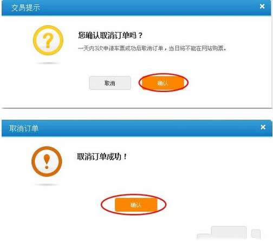The height and width of the screenshot is (241, 273).
Task: Close the 交易提示 dialog with X
Action: [x=262, y=6]
